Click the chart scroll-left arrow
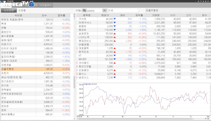211x121 pixels. 77,119
